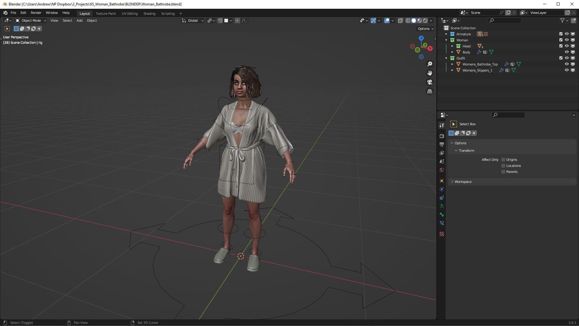Open the Object Mode dropdown
The height and width of the screenshot is (326, 579).
point(31,21)
